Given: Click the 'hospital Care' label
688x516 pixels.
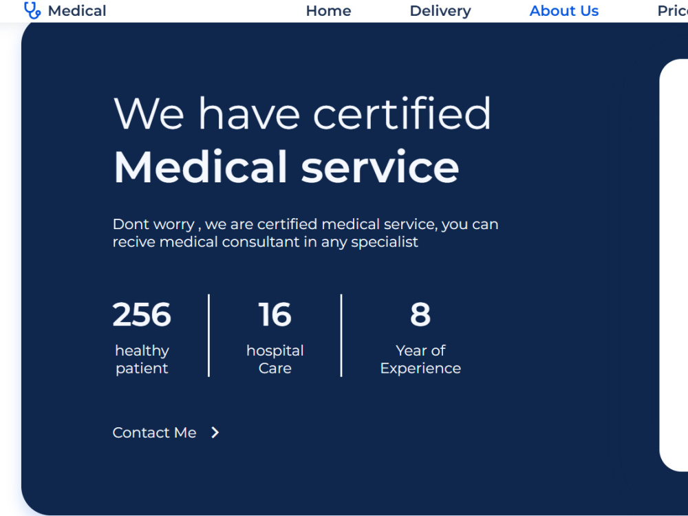Looking at the screenshot, I should pos(275,359).
